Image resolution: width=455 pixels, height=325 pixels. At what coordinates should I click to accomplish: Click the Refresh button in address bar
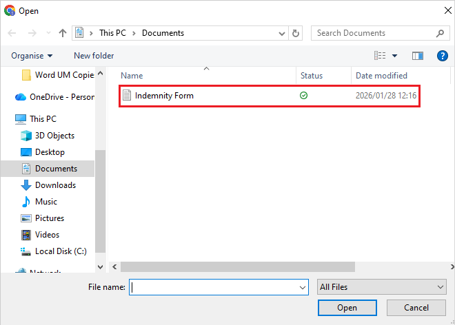click(296, 33)
